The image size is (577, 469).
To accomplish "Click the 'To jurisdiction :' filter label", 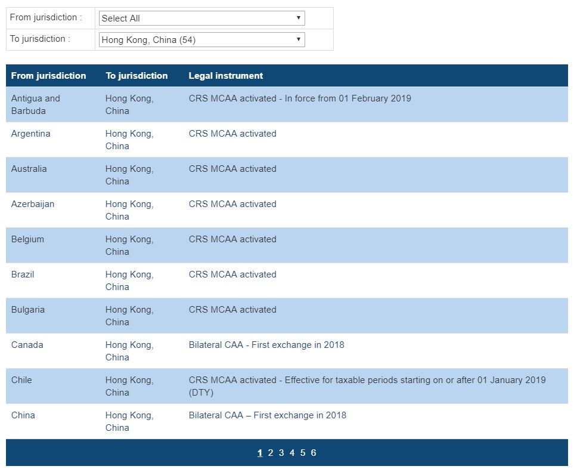I will click(x=40, y=39).
